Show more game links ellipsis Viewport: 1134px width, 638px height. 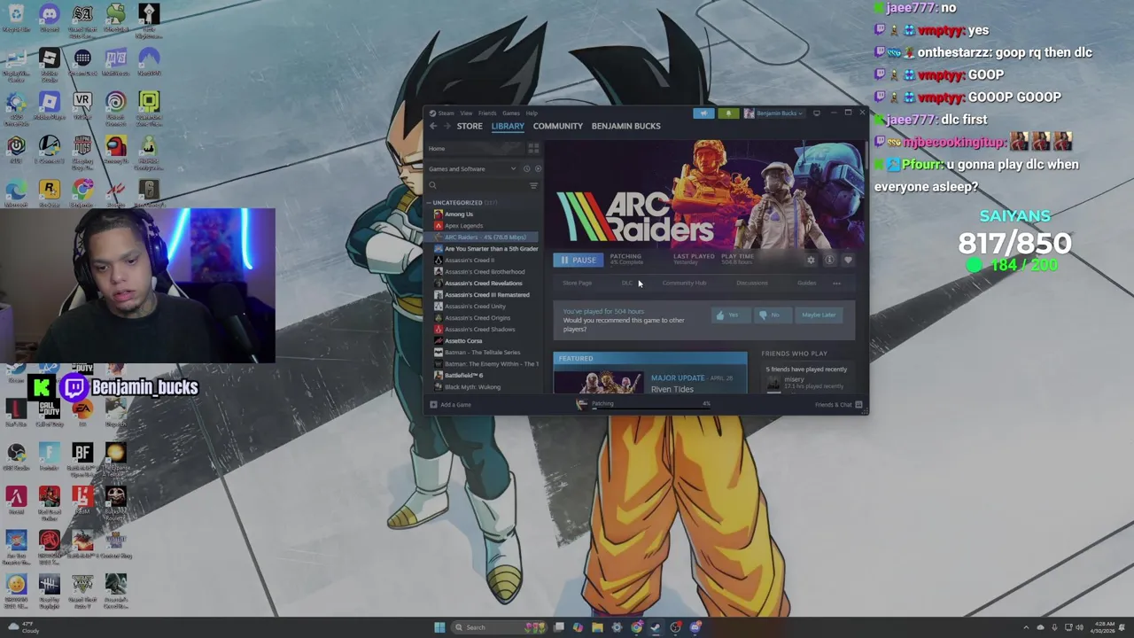point(836,284)
